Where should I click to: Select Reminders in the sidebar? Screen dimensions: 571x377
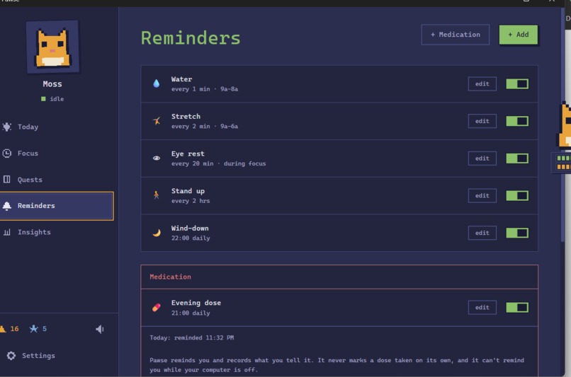(x=57, y=206)
